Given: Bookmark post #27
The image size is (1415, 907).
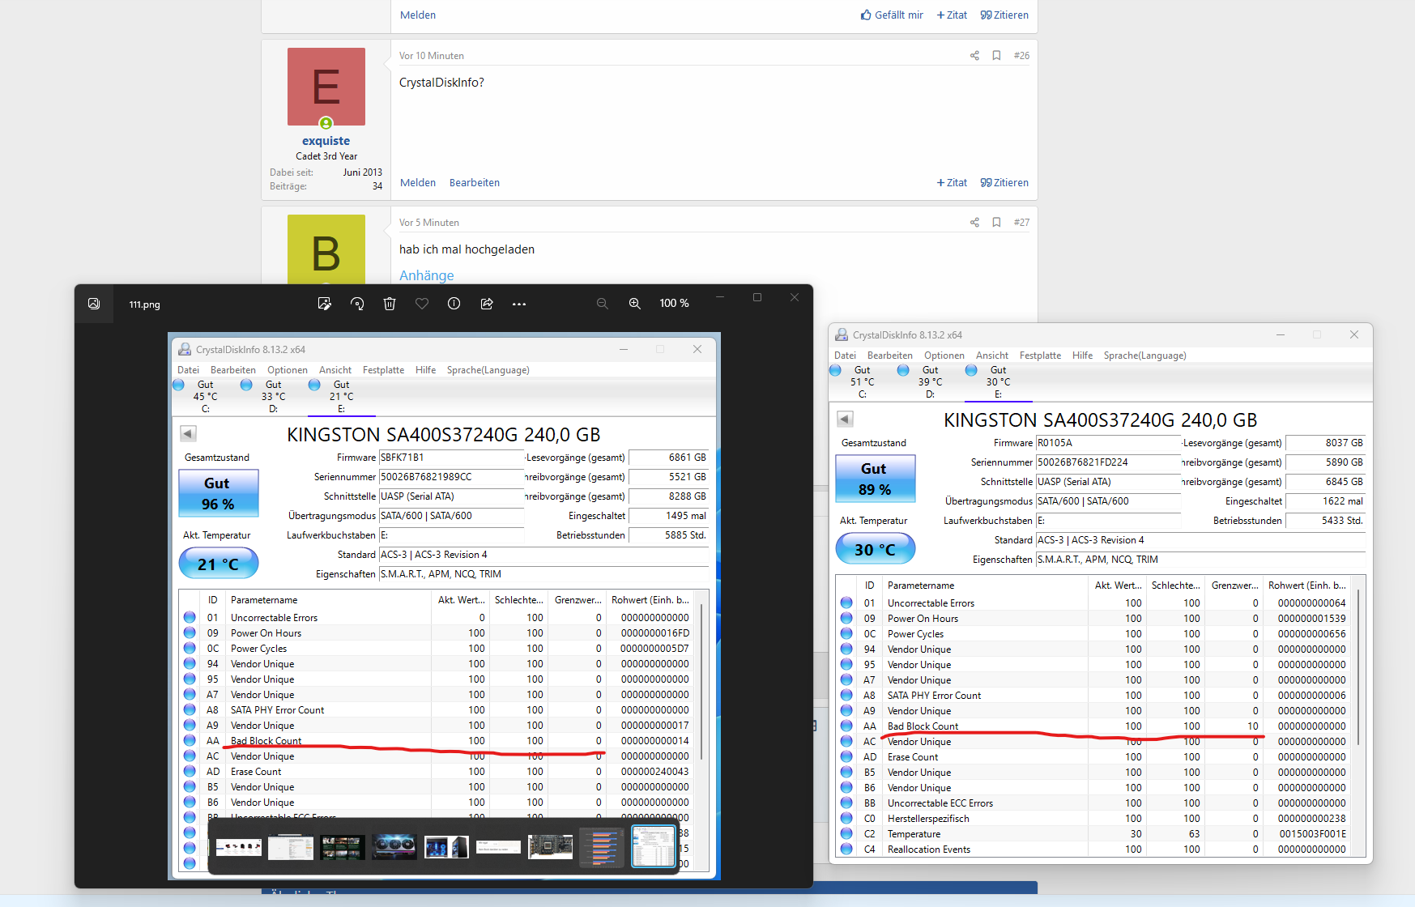Looking at the screenshot, I should pyautogui.click(x=996, y=223).
